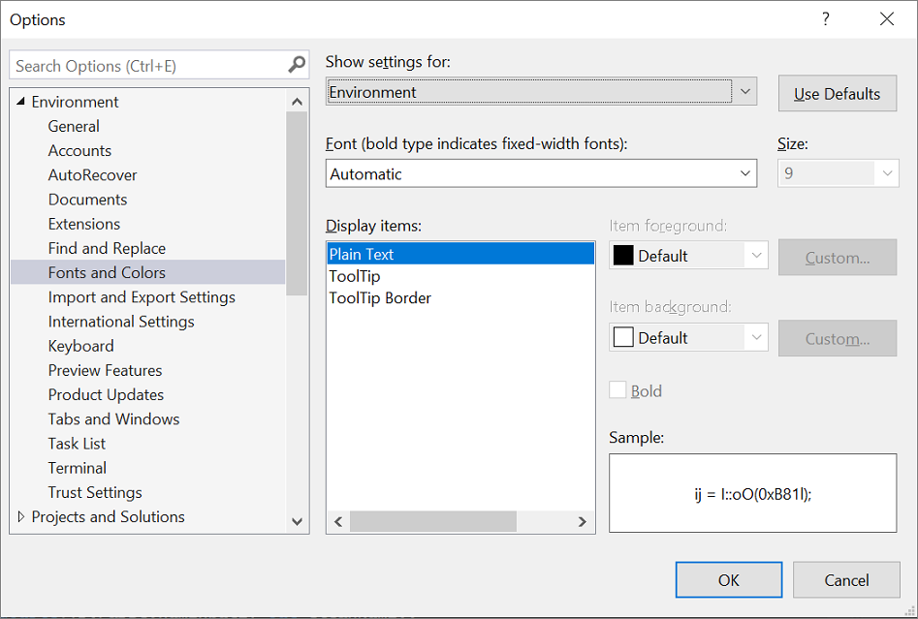Select Keyboard in the settings tree

pos(80,345)
